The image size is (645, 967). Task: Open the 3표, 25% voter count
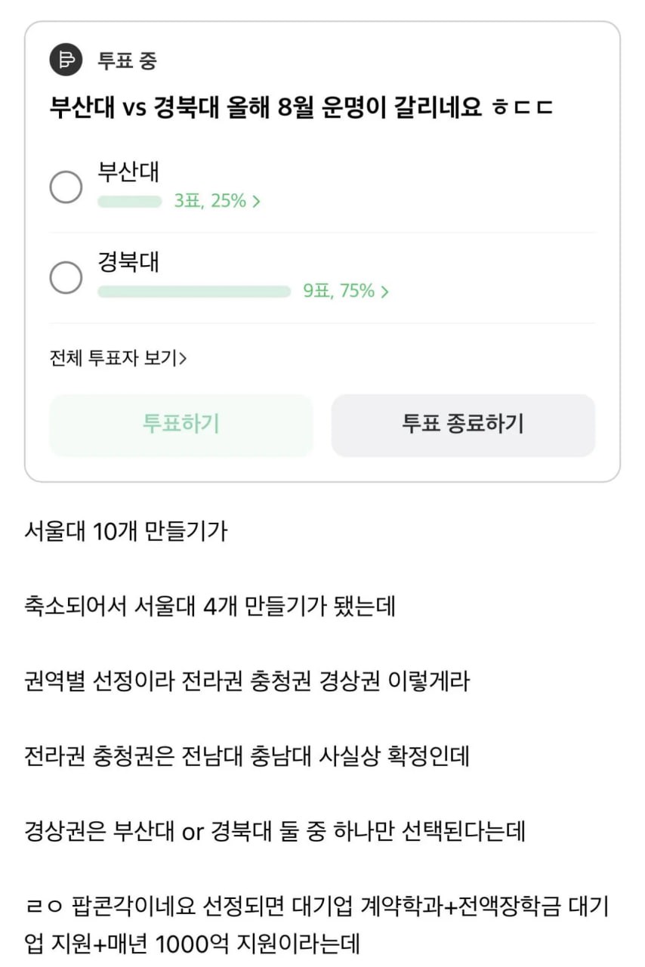click(x=210, y=201)
